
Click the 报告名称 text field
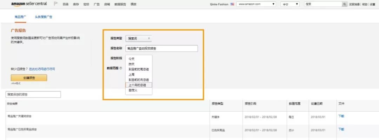(x=161, y=49)
